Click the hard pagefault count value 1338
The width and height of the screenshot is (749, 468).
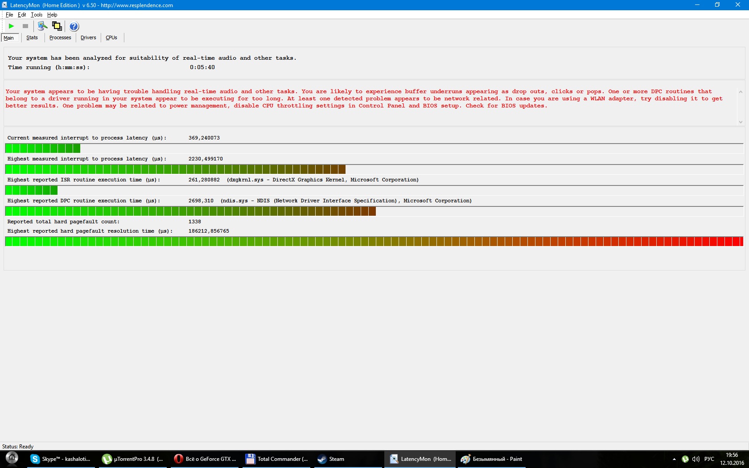195,222
